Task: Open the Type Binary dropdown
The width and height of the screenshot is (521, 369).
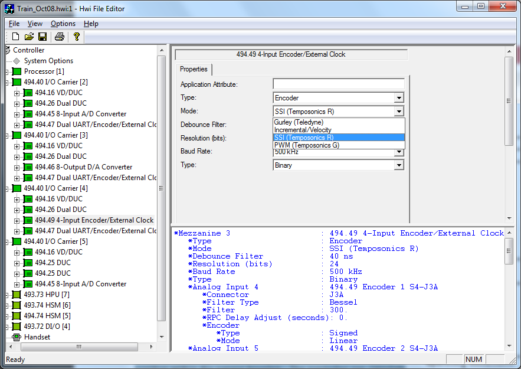Action: pyautogui.click(x=399, y=165)
